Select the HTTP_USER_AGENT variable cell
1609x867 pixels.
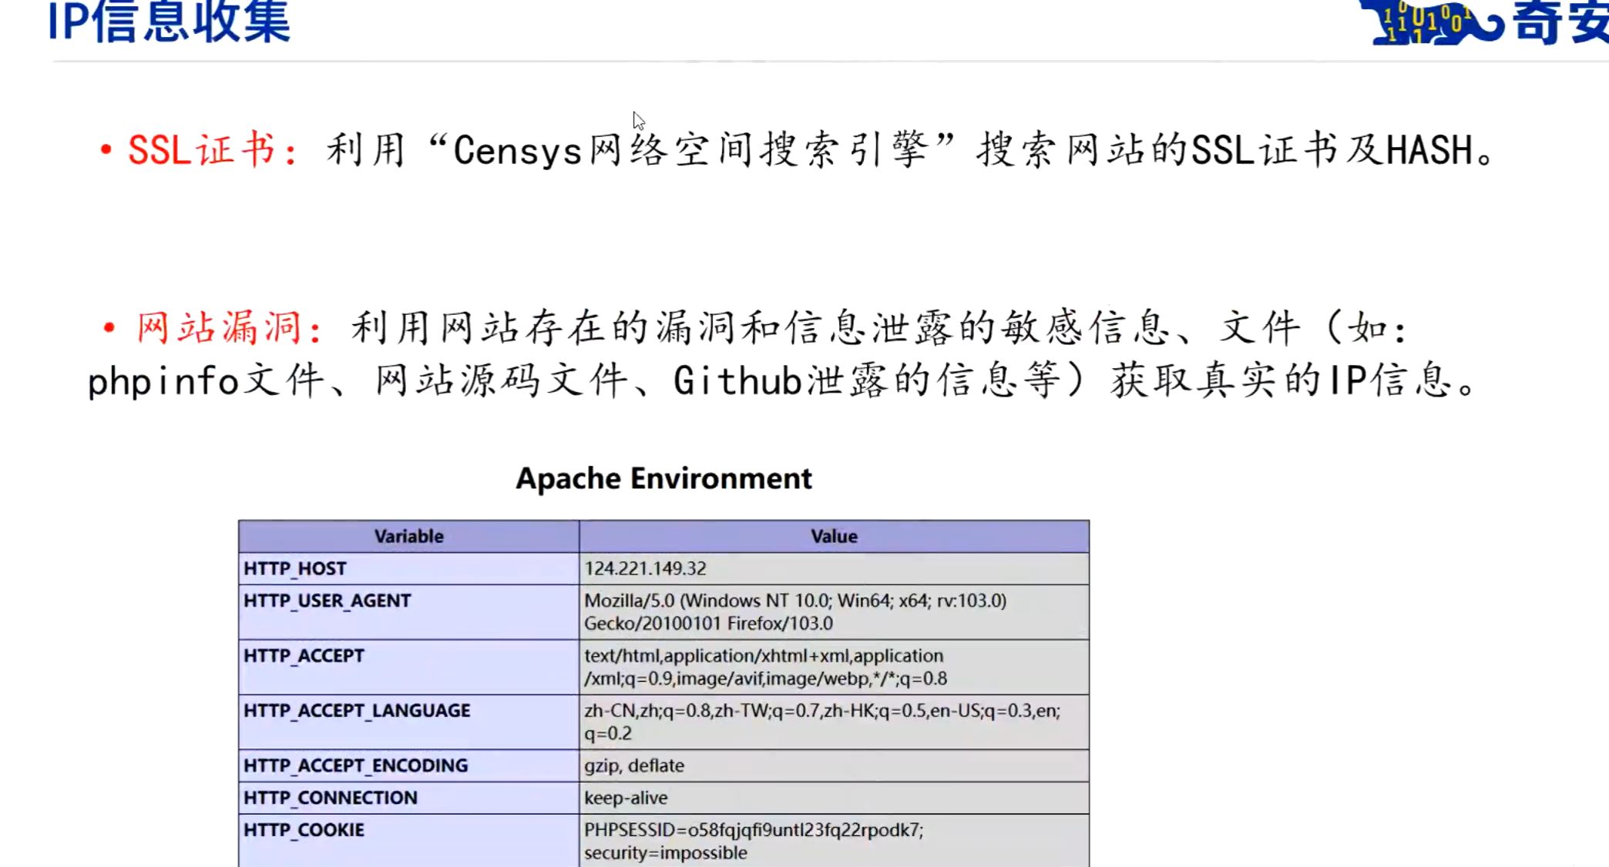pos(328,601)
